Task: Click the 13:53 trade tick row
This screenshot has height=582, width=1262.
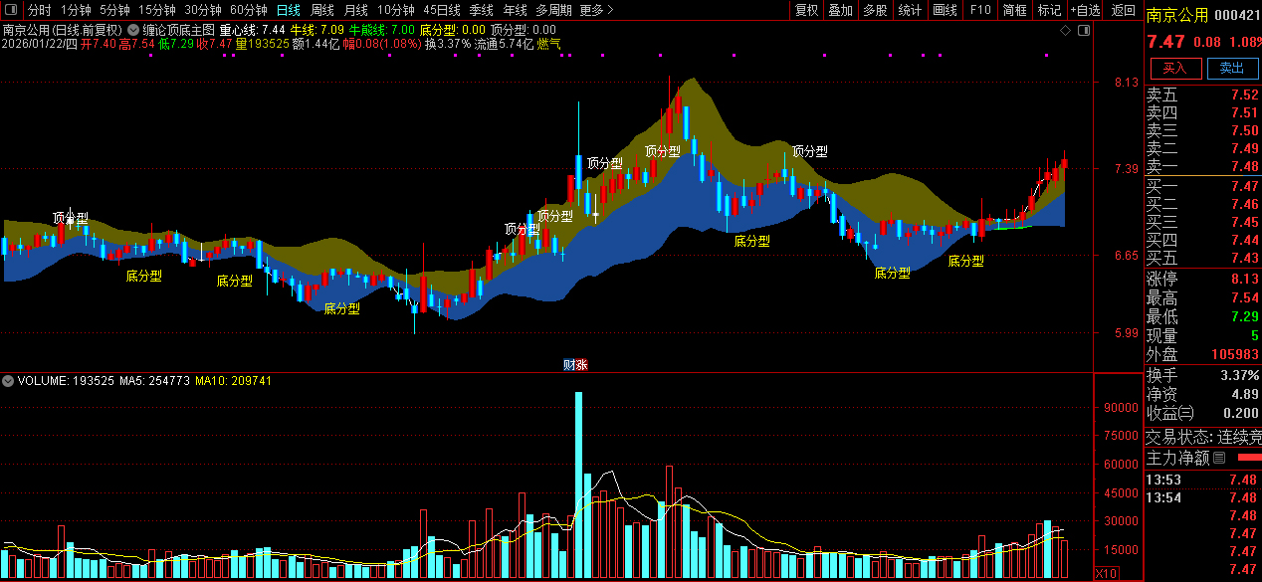Action: click(1203, 480)
